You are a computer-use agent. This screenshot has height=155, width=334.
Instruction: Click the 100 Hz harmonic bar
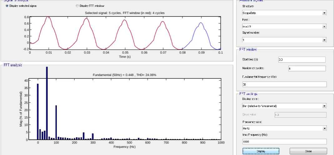point(56,123)
